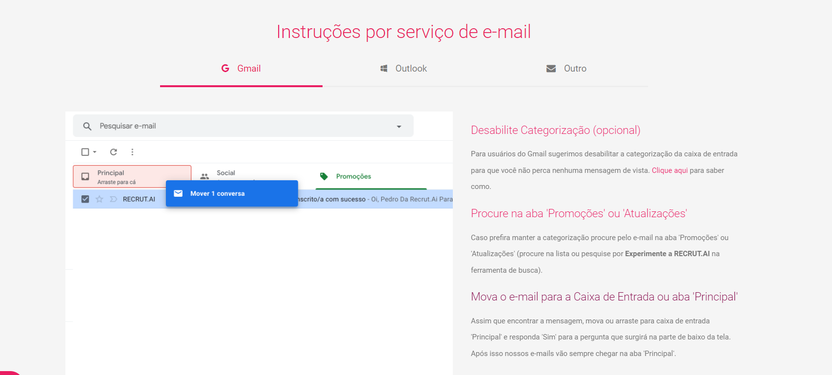
Task: Select the Principal inbox tab
Action: point(132,176)
